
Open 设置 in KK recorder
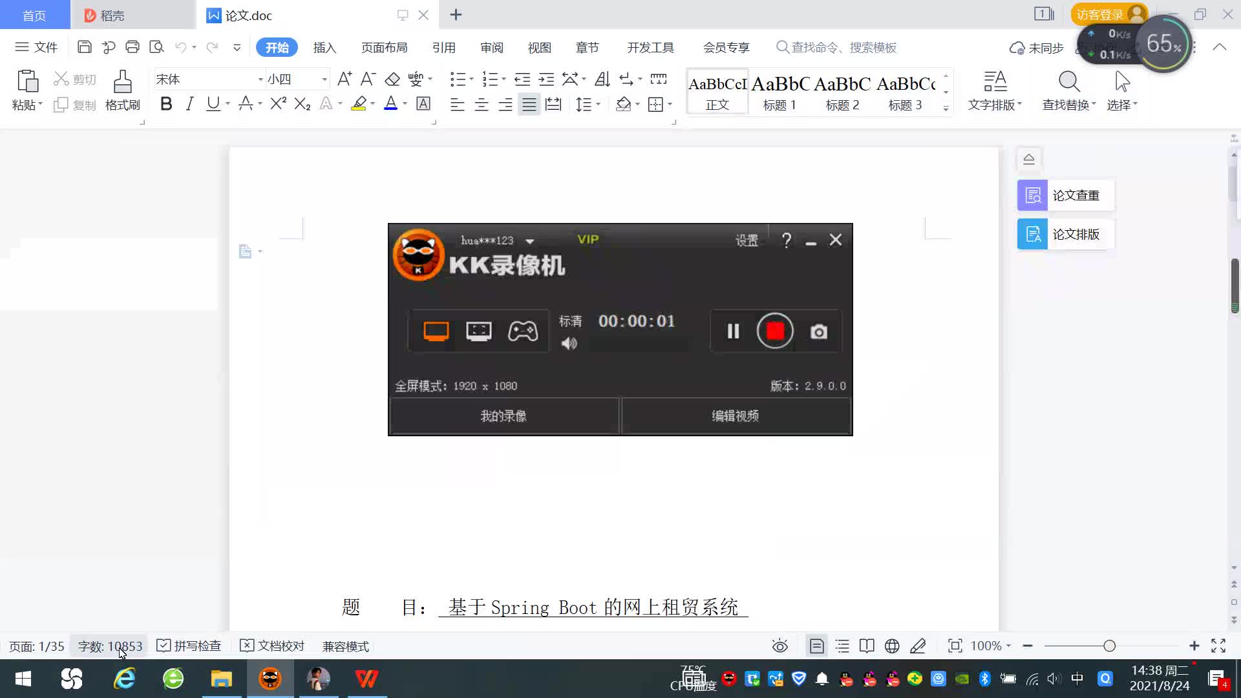click(747, 240)
